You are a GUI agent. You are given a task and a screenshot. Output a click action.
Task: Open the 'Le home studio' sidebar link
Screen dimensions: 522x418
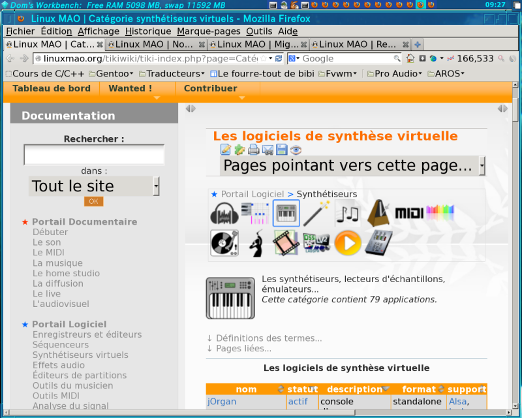(67, 274)
